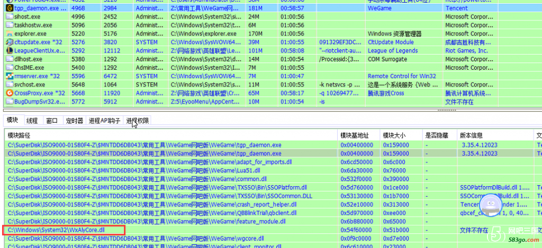
Task: Click the ChsIME.exe process icon
Action: (x=10, y=68)
